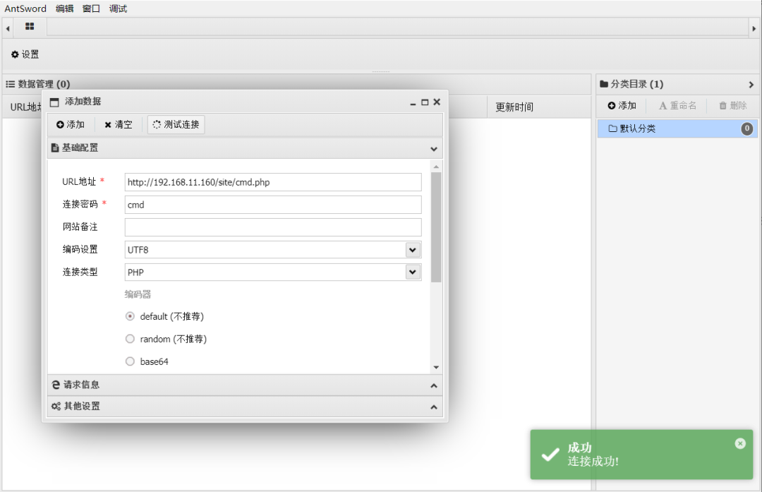Select the default (不推荐) encoder radio
762x492 pixels.
tap(130, 316)
